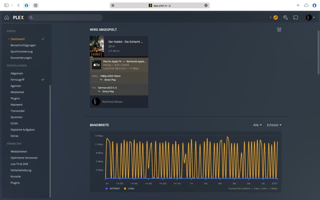The height and width of the screenshot is (200, 320).
Task: Open the 1Password extension icon
Action: 315,5
